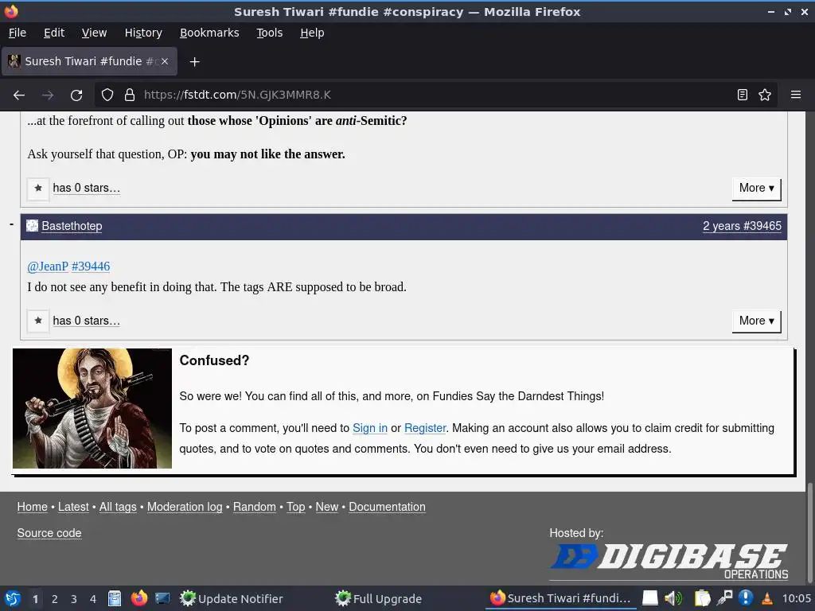Open the Moderation log footer link
815x611 pixels.
(185, 507)
